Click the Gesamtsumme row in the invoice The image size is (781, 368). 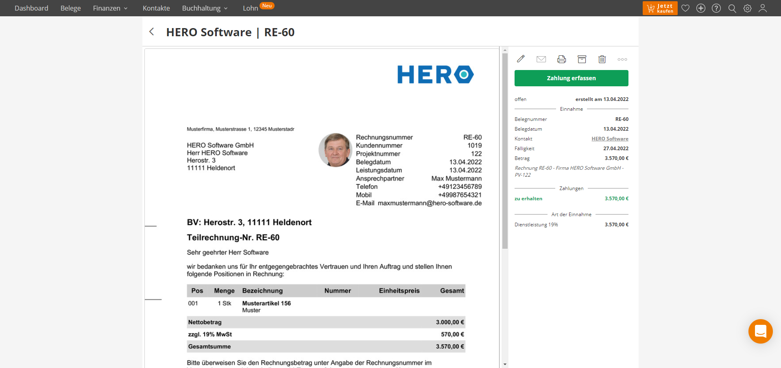(x=326, y=346)
